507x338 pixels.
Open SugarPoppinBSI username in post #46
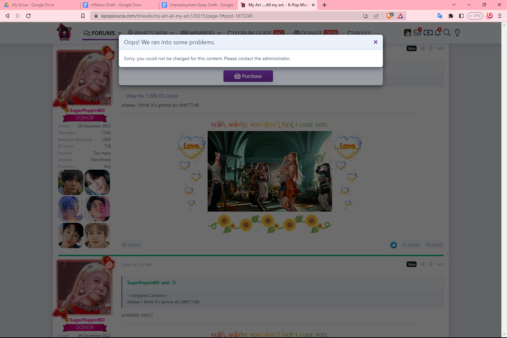87,111
